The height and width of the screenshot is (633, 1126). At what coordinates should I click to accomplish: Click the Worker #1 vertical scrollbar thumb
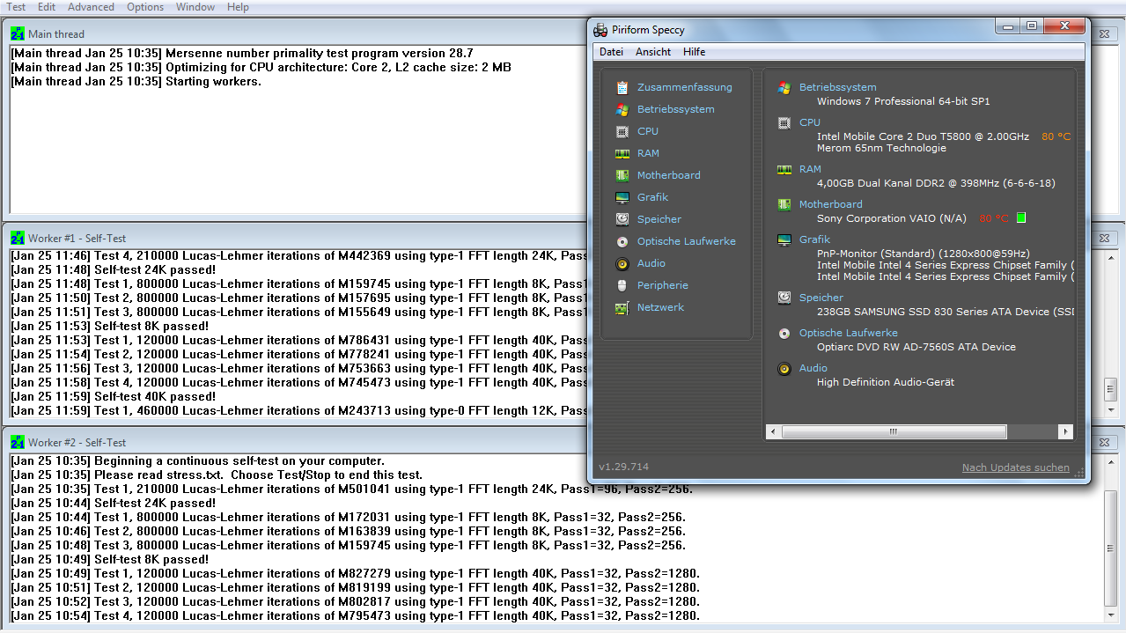pos(1110,388)
